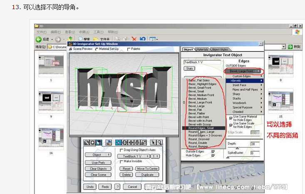
Task: Expand the Custom Edges submenu
Action: [245, 76]
